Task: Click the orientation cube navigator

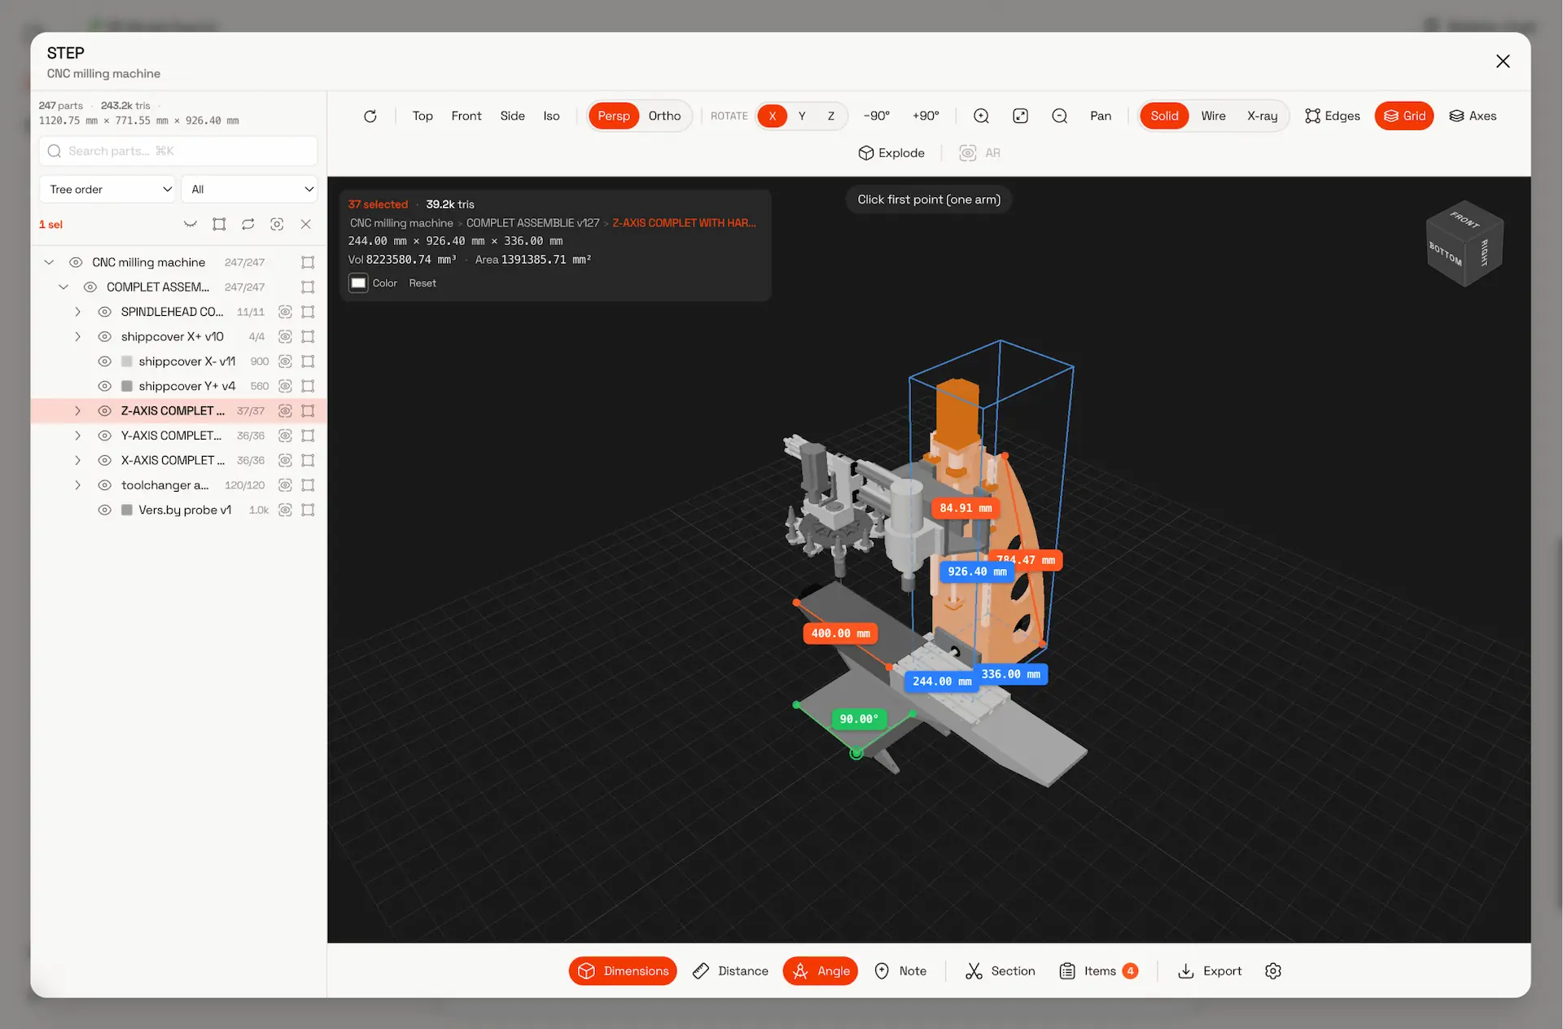Action: (1464, 243)
